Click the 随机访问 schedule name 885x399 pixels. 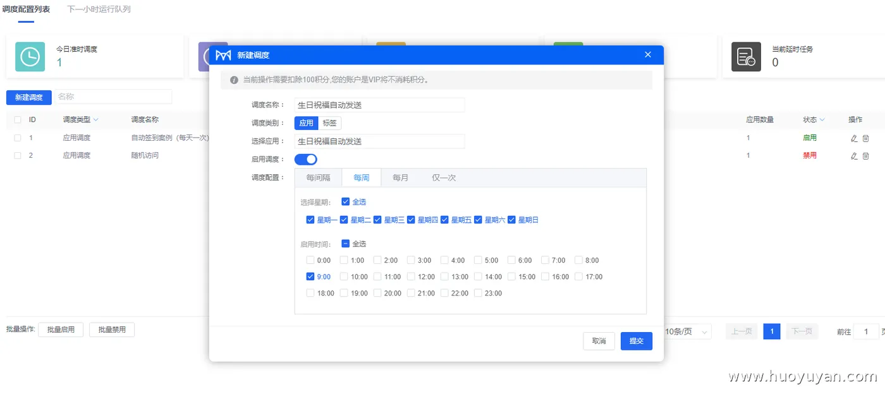[x=145, y=155]
